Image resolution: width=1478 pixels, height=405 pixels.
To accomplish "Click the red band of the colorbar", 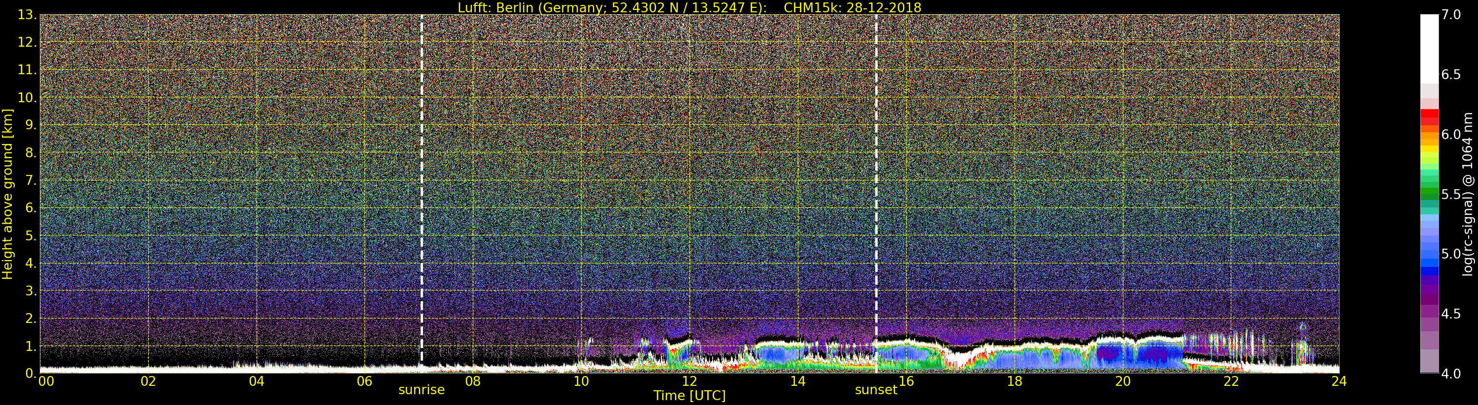I will [x=1429, y=115].
